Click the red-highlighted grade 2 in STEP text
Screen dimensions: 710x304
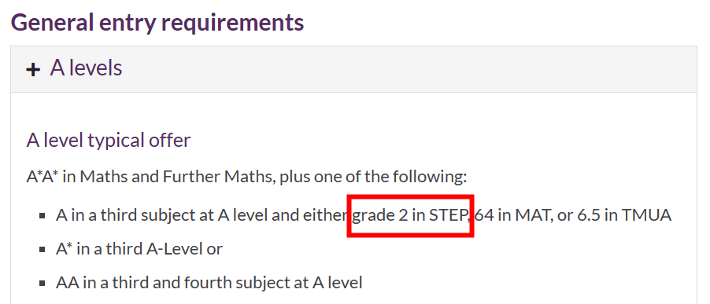click(410, 215)
